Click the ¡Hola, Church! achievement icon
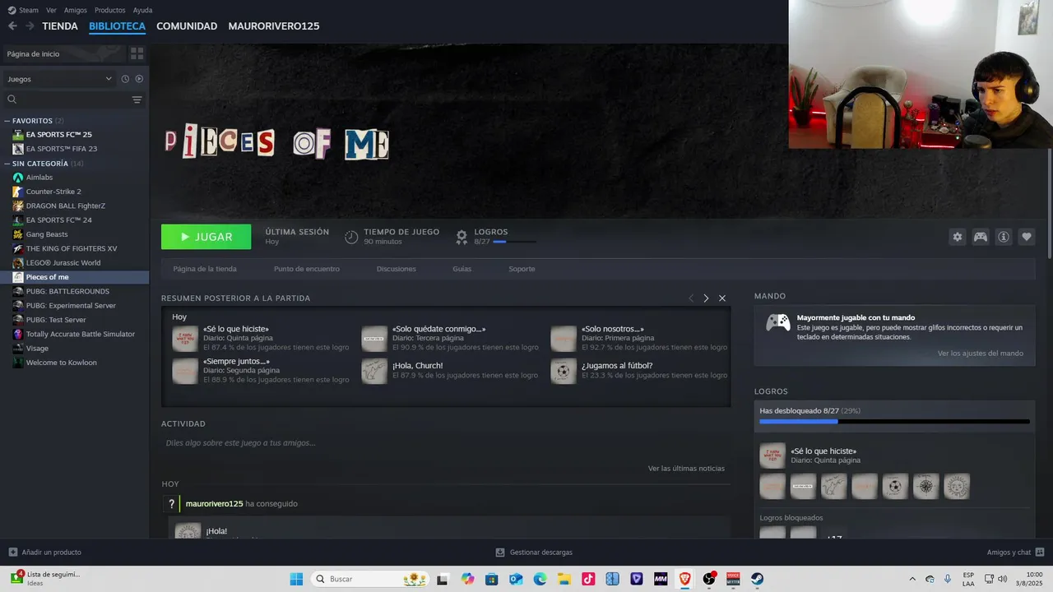Viewport: 1053px width, 592px height. (x=374, y=371)
